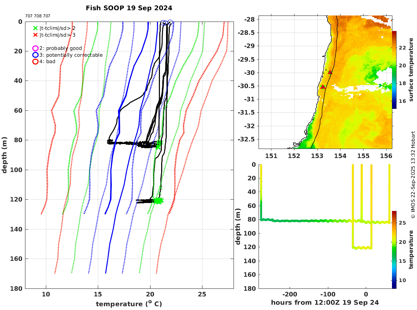This screenshot has width=417, height=310.
Task: Click the red x marker in the legend
Action: [x=35, y=35]
